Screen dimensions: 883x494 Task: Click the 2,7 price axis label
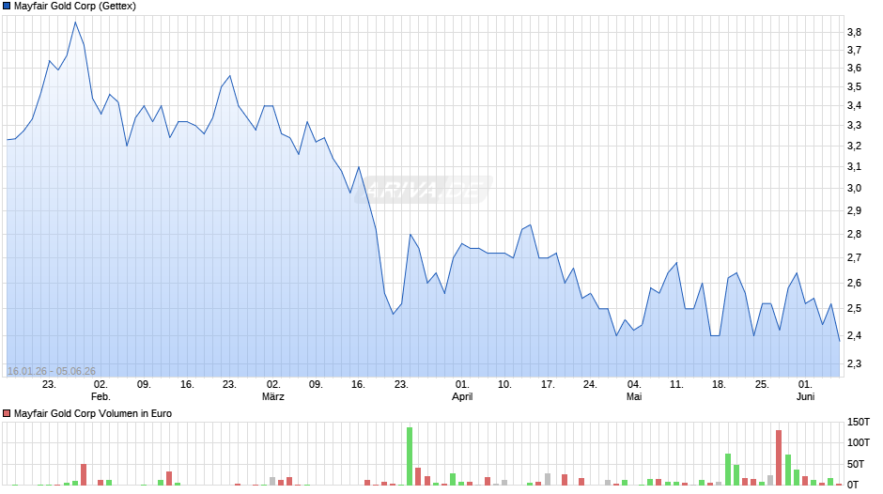[x=854, y=258]
